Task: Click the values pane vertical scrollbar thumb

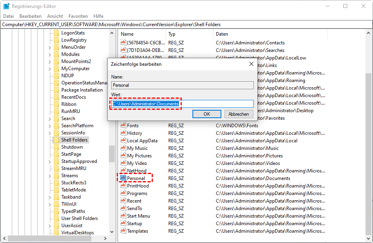Action: point(368,154)
